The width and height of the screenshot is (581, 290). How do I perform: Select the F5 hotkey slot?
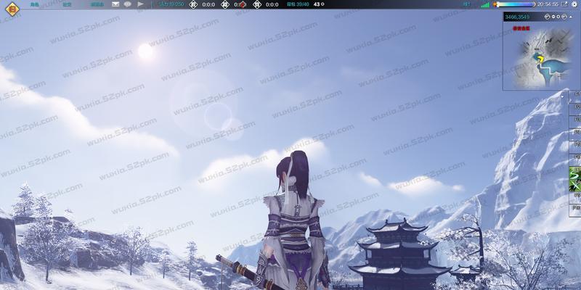tap(575, 147)
